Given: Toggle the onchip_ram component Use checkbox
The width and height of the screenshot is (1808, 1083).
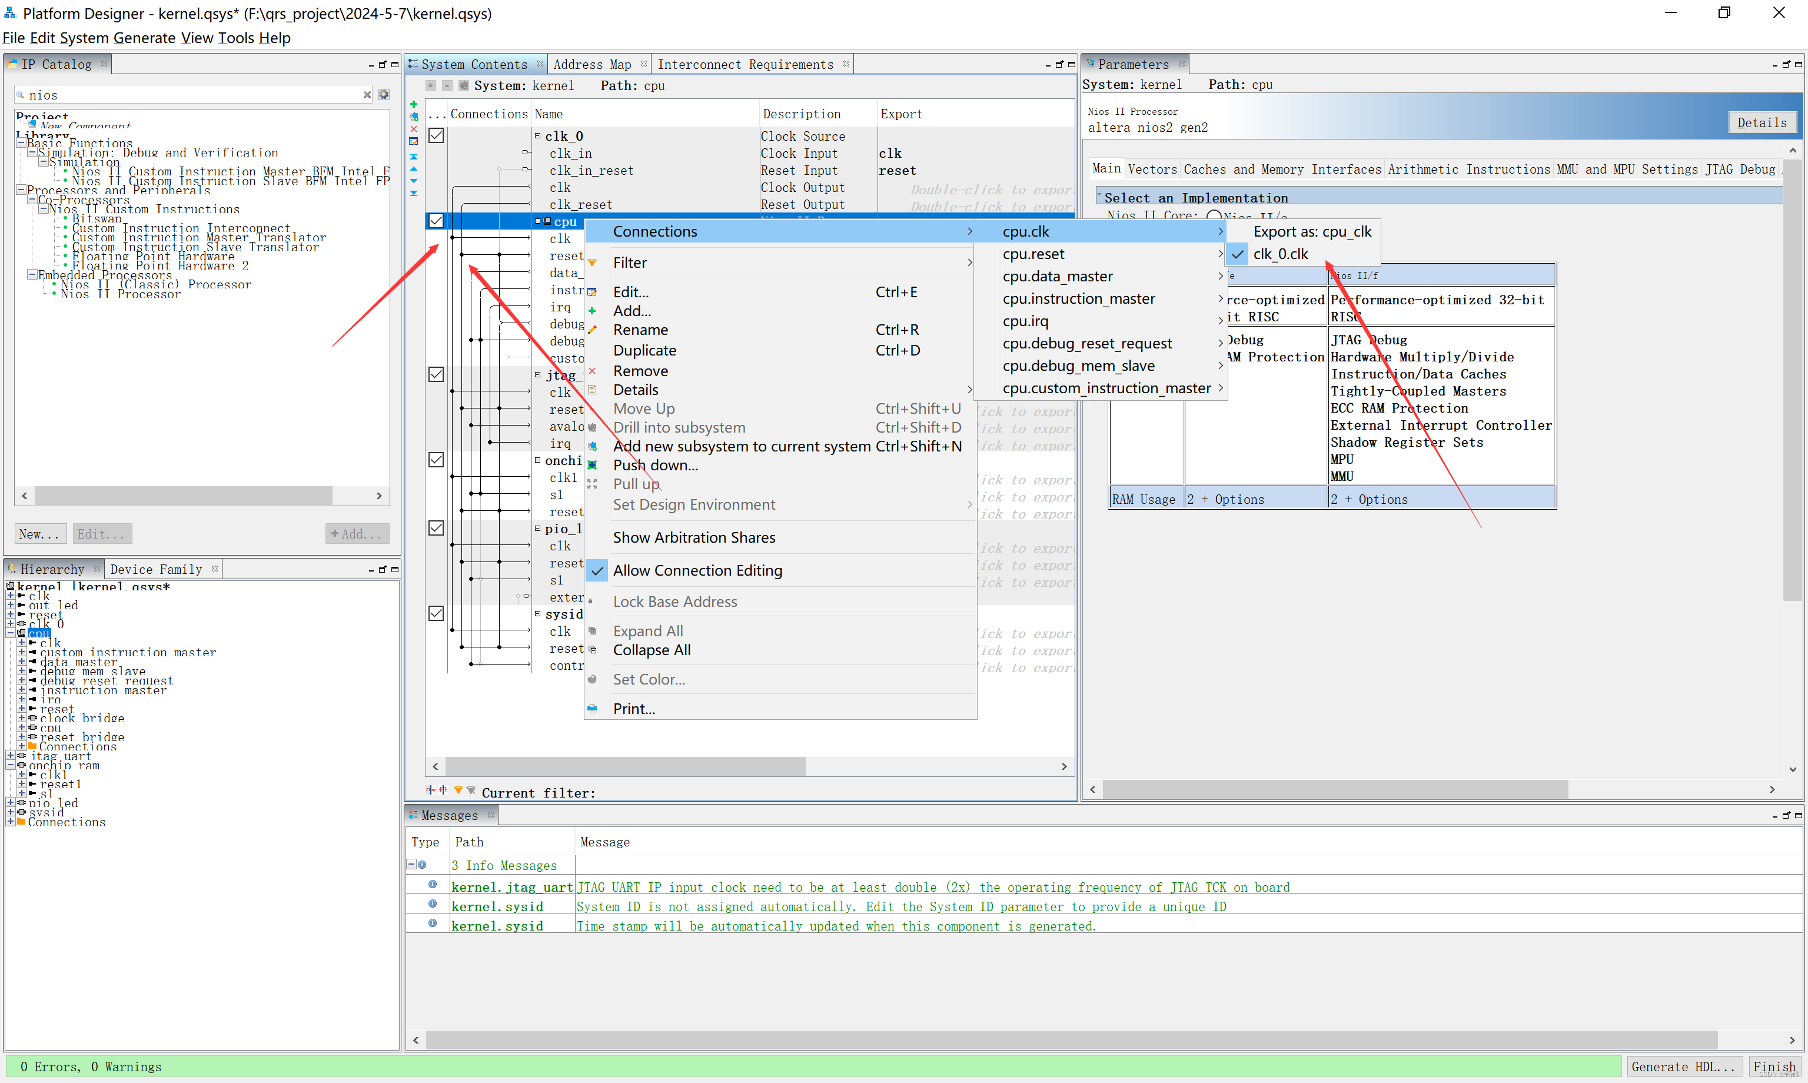Looking at the screenshot, I should point(436,460).
